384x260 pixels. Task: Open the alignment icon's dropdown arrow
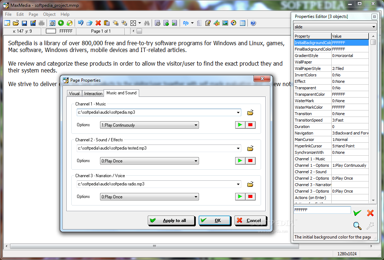tap(139, 23)
